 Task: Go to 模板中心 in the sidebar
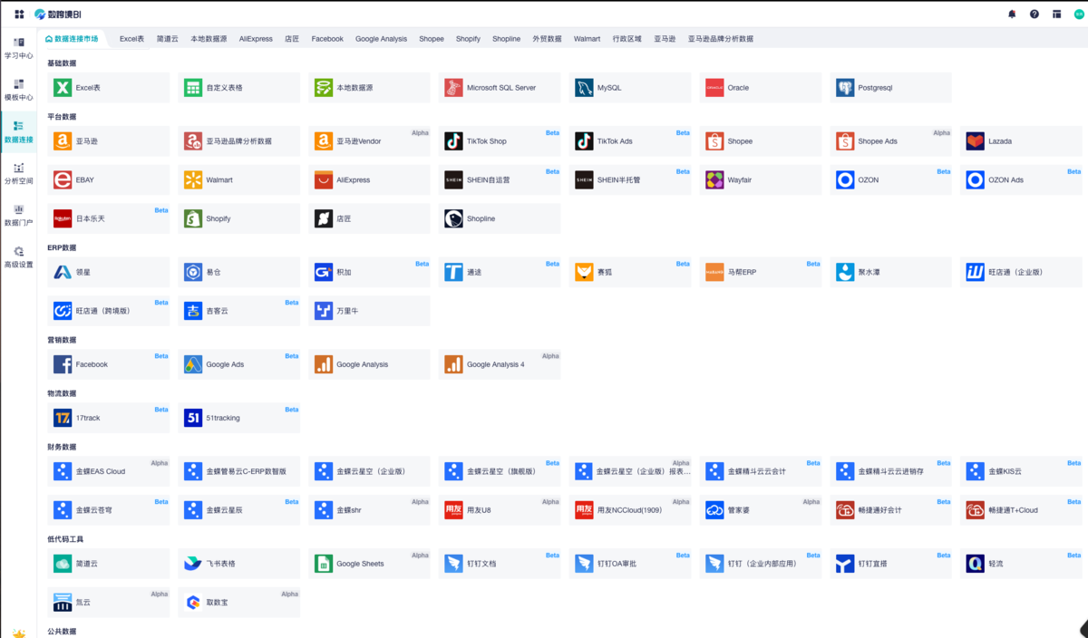[19, 90]
